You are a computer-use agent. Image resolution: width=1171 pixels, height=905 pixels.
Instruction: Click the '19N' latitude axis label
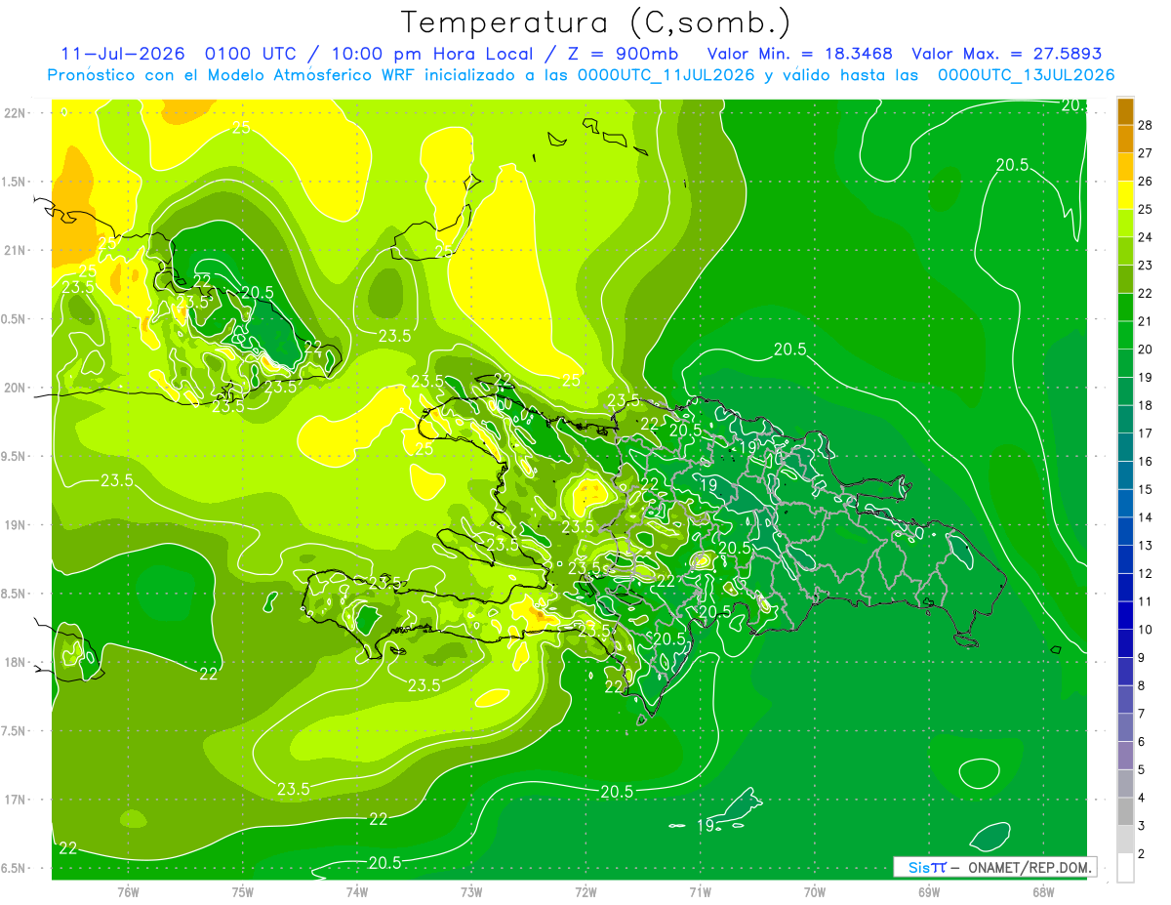16,525
